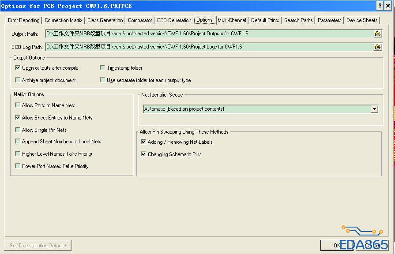Open the Class Generation tab

105,20
